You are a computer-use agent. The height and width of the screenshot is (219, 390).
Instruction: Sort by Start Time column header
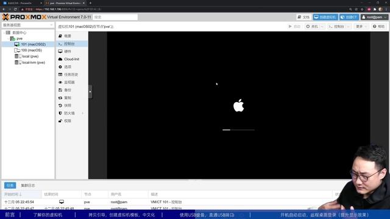click(21, 194)
